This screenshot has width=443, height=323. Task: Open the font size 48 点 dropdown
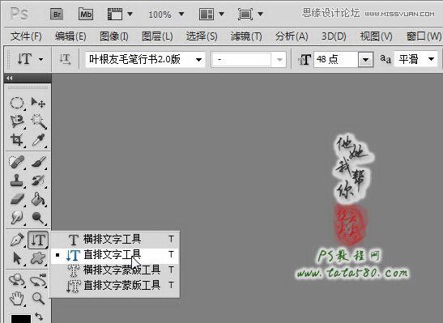(x=365, y=60)
